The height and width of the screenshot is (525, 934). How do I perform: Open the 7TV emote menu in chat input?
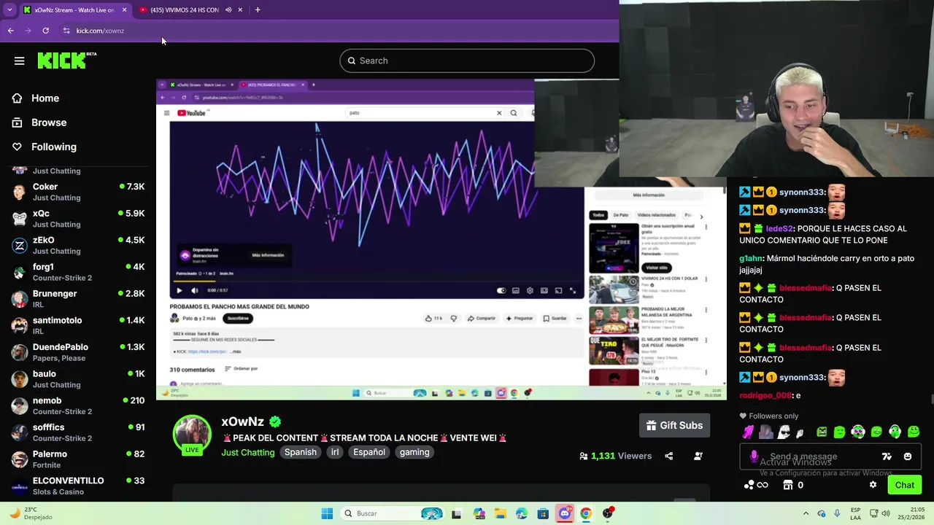887,456
